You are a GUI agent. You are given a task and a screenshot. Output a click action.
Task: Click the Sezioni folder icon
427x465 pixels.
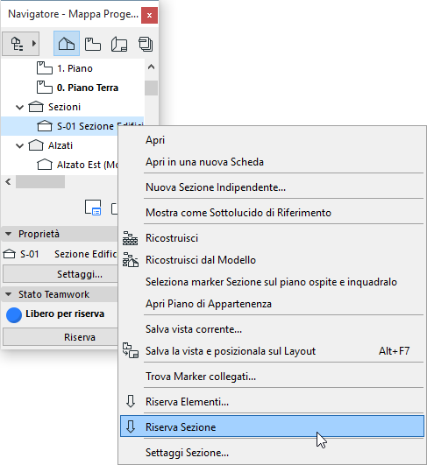[36, 107]
